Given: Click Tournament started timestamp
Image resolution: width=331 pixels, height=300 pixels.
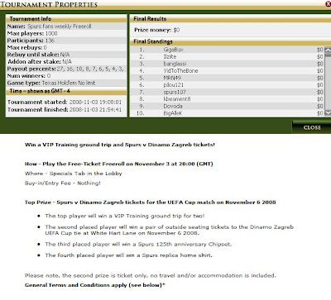Looking at the screenshot, I should pyautogui.click(x=95, y=102).
